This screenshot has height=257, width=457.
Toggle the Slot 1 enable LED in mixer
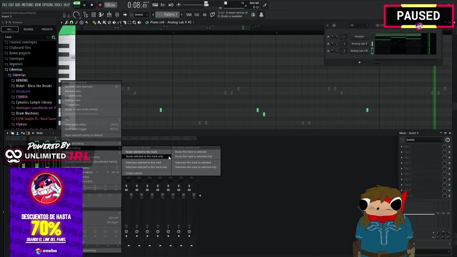pyautogui.click(x=449, y=147)
